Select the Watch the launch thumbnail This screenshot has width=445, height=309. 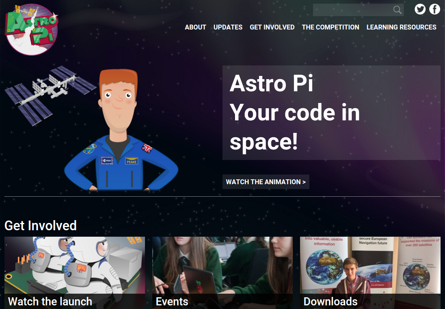point(75,265)
